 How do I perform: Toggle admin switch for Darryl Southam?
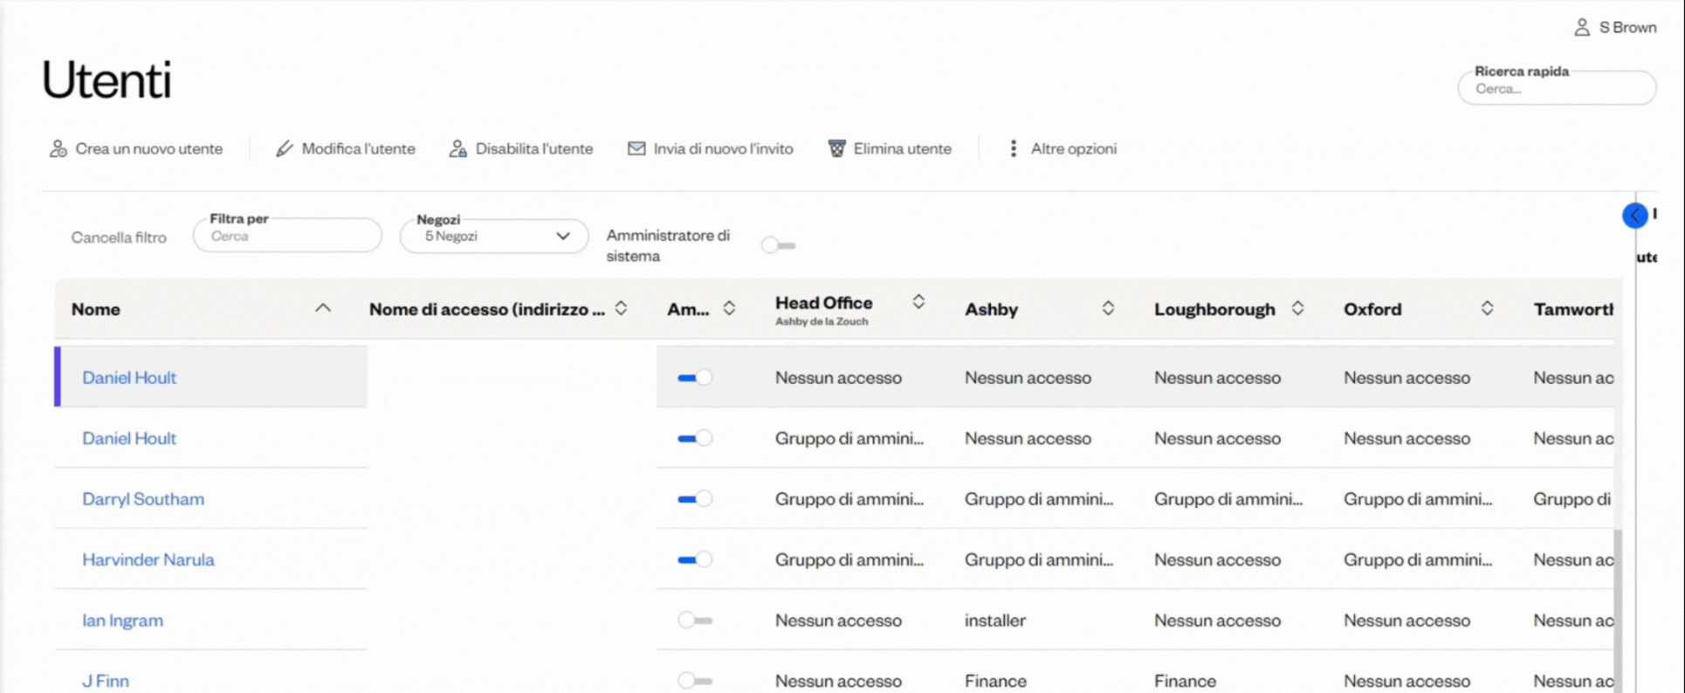click(695, 499)
